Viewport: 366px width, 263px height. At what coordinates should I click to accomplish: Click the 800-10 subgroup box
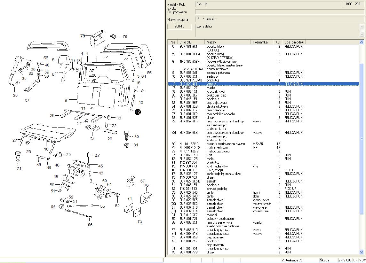click(x=179, y=27)
